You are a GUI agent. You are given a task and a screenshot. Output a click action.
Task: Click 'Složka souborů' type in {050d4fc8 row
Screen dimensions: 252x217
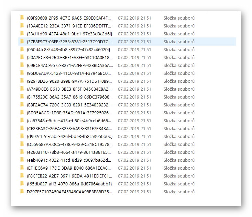click(x=179, y=49)
